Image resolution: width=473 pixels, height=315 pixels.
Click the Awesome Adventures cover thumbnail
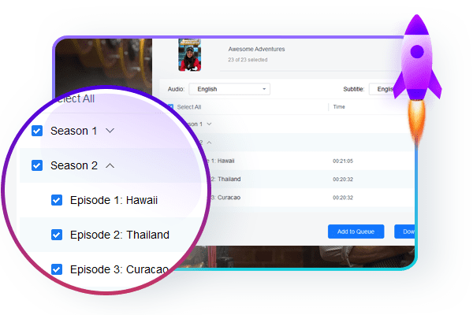(x=190, y=55)
